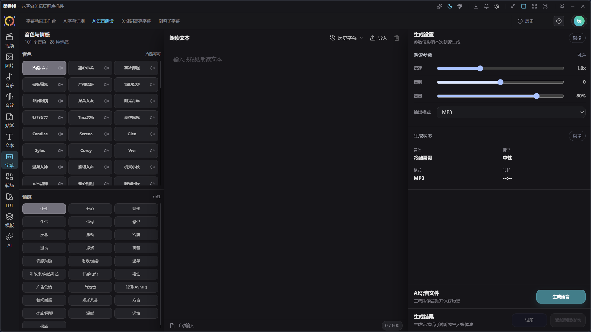This screenshot has height=332, width=591.
Task: Open the AI sidebar section
Action: click(x=9, y=240)
